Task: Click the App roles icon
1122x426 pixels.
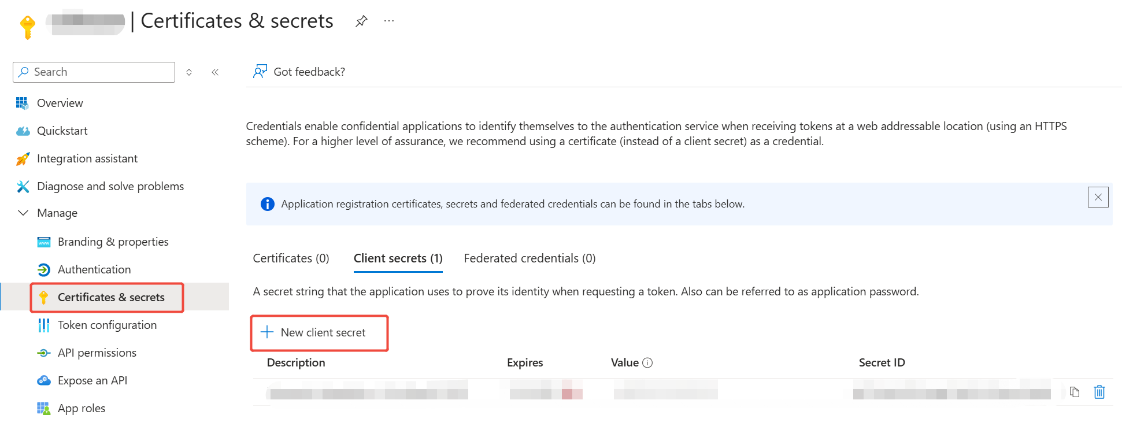Action: [x=44, y=408]
